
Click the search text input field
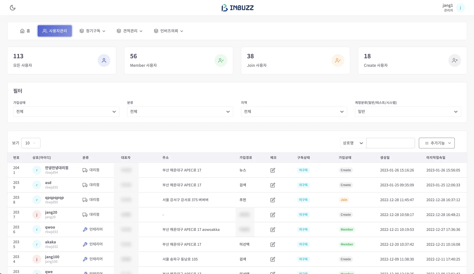(x=391, y=143)
